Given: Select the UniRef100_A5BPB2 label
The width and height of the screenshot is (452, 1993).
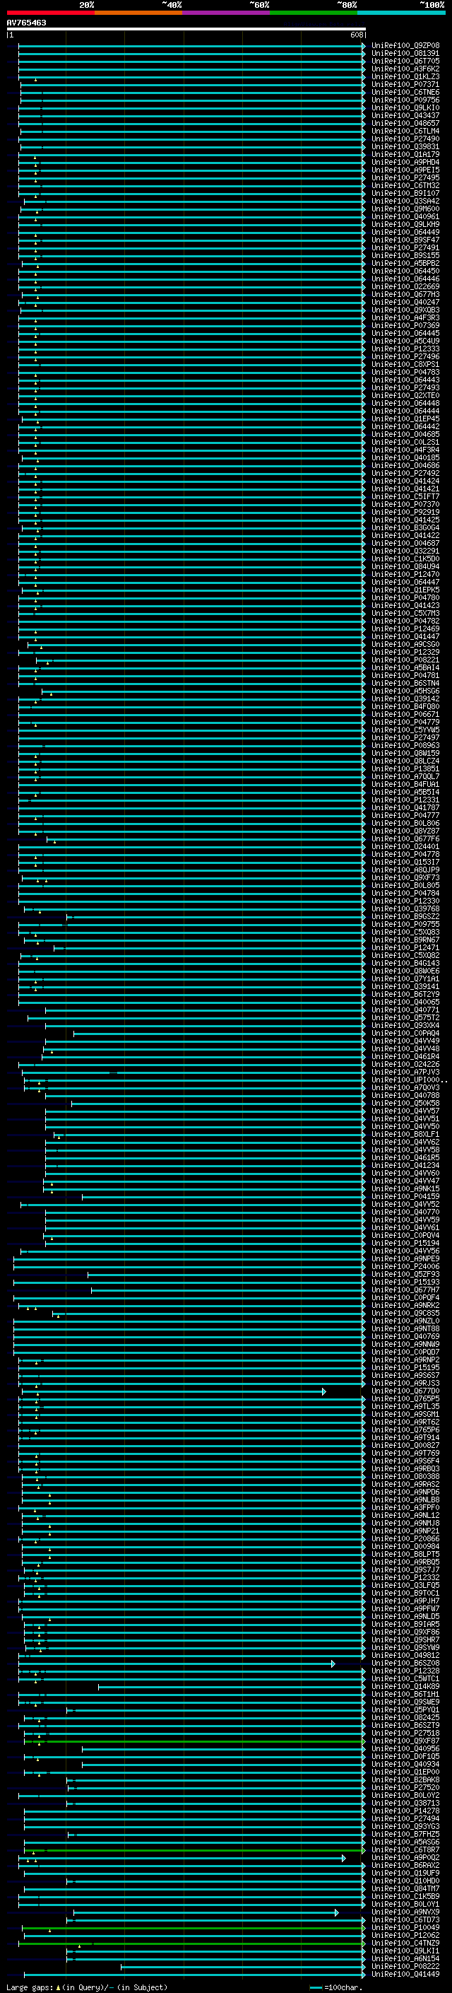Looking at the screenshot, I should coord(405,263).
